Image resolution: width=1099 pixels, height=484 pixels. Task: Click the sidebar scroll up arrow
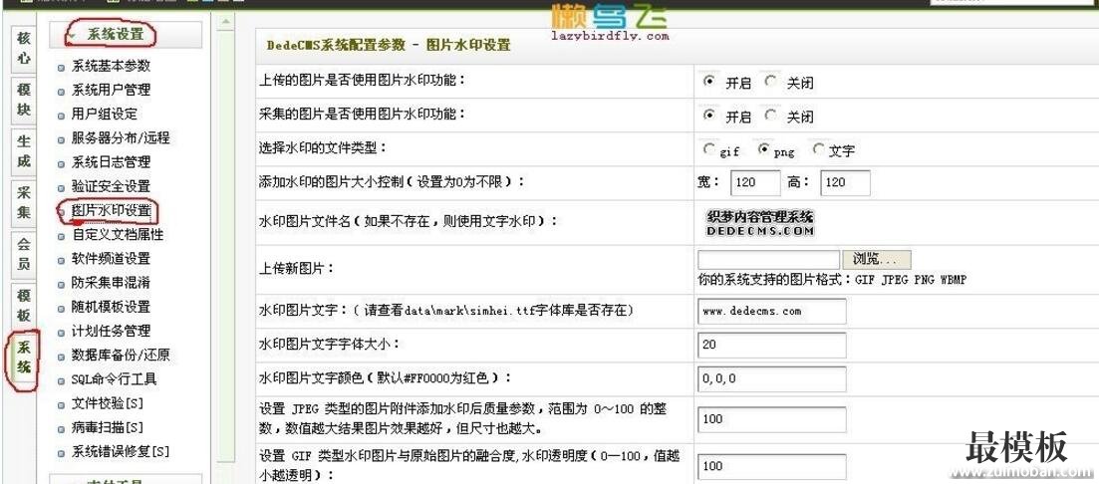(226, 23)
